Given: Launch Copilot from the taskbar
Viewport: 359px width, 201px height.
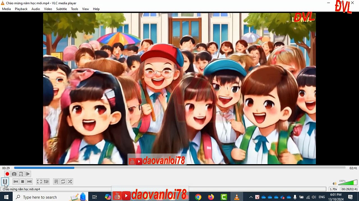Looking at the screenshot, I should (x=108, y=197).
